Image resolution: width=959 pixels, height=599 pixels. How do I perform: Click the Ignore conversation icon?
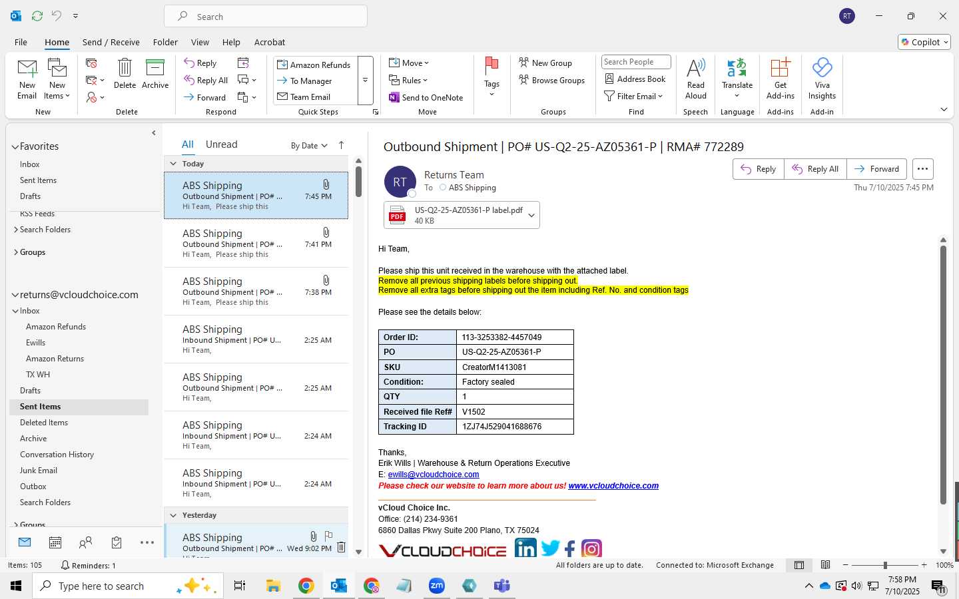click(x=92, y=63)
